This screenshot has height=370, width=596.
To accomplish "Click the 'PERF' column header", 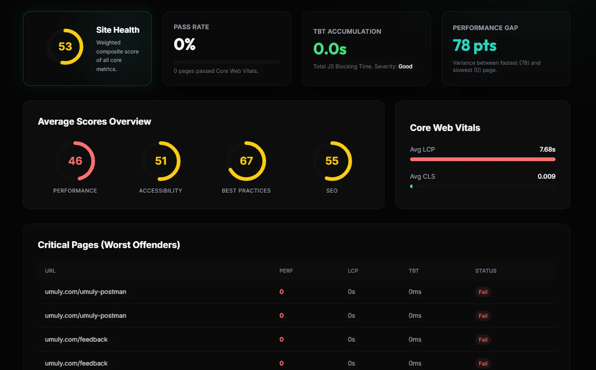I will point(286,271).
